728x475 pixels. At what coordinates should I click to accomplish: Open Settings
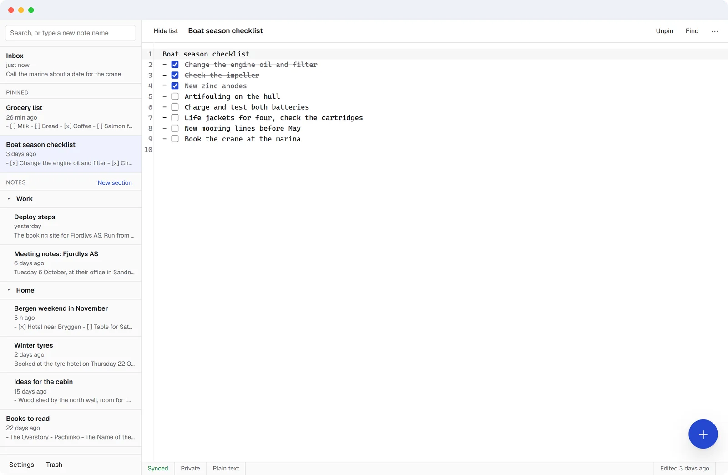(x=21, y=465)
